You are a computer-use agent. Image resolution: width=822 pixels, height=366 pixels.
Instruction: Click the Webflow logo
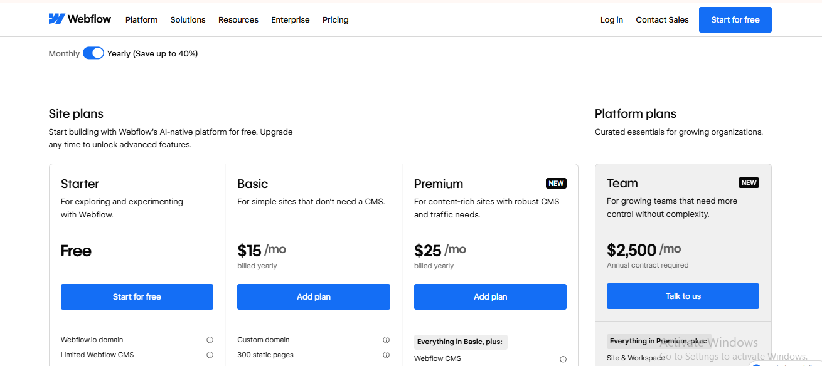click(x=80, y=19)
